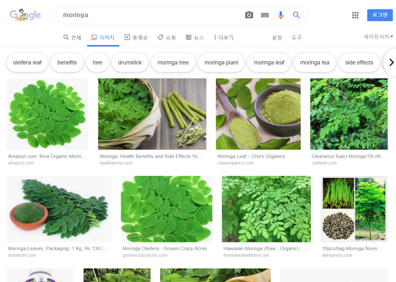
Task: Click 'Moringa Leaf – Cha's Organics' title
Action: click(251, 156)
